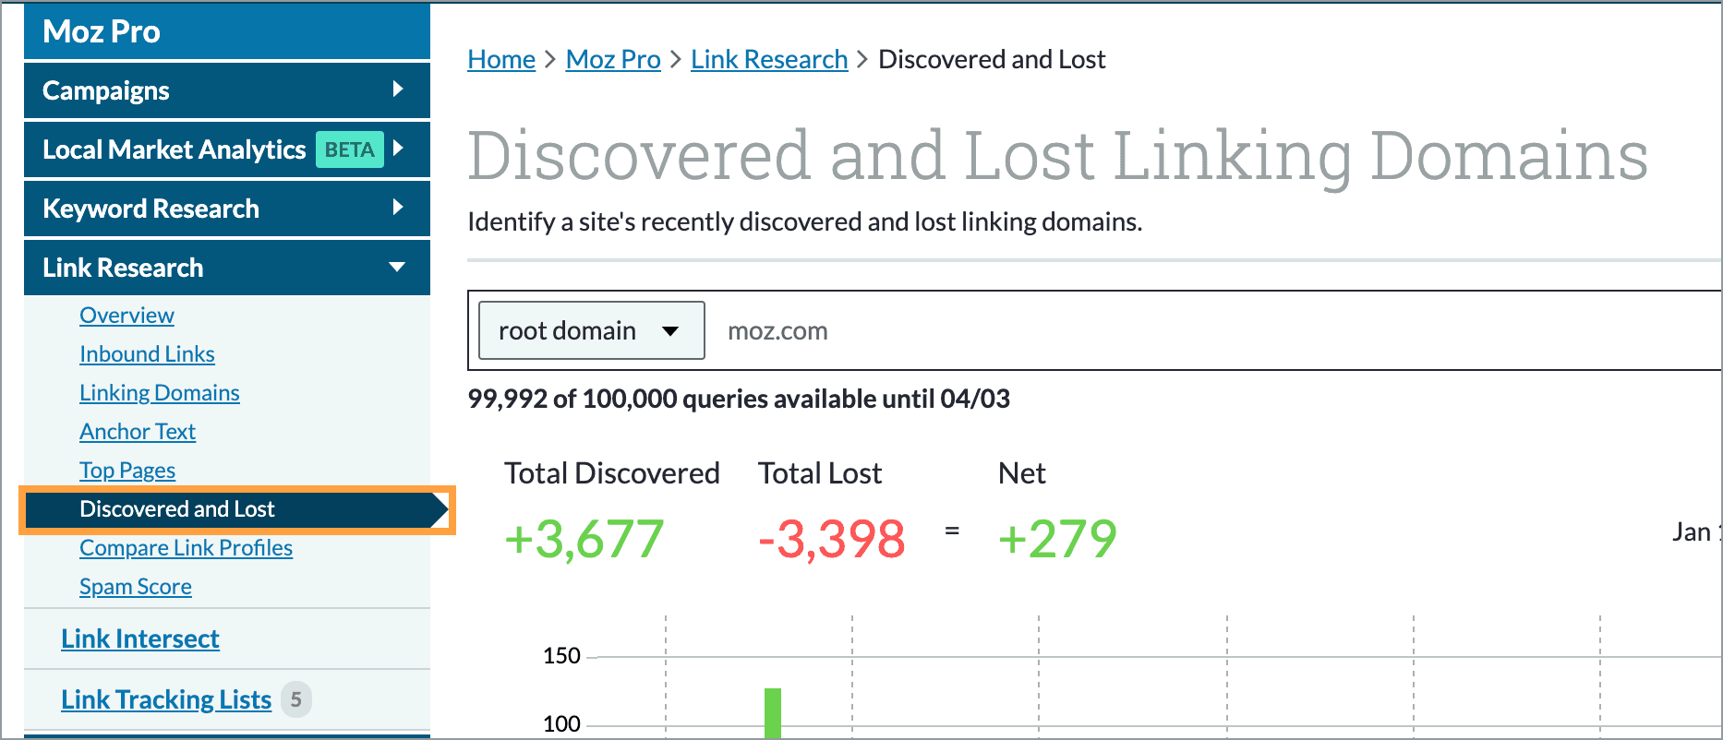Select Discovered and Lost menu item
The height and width of the screenshot is (740, 1723).
point(177,509)
